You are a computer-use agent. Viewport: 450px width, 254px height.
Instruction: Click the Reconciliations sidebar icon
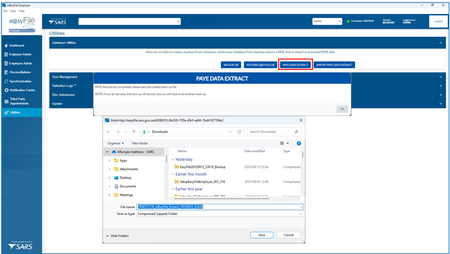[6, 72]
